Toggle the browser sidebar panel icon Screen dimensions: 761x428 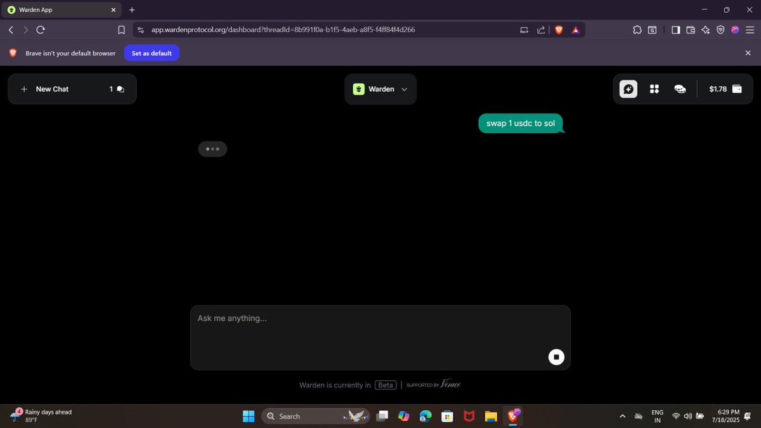pyautogui.click(x=675, y=30)
